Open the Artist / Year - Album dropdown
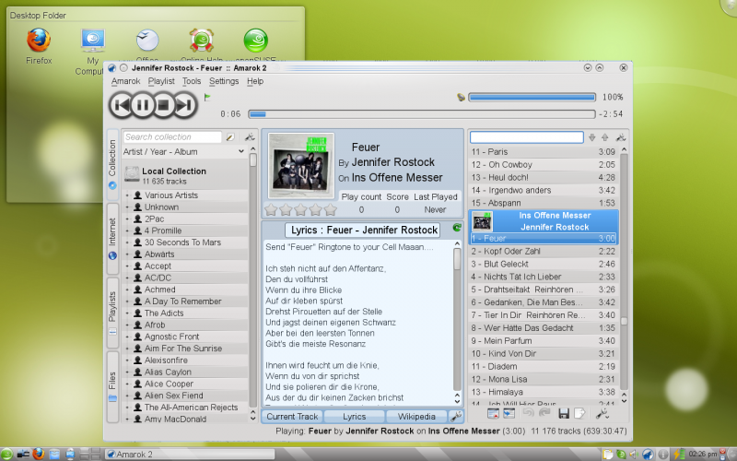This screenshot has height=461, width=737. (183, 152)
